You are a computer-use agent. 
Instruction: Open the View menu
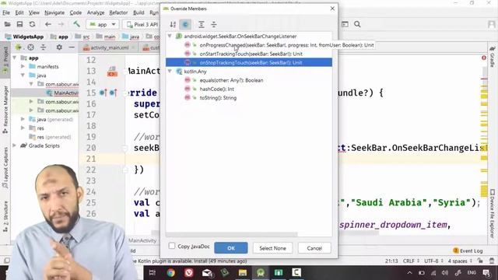[34, 12]
